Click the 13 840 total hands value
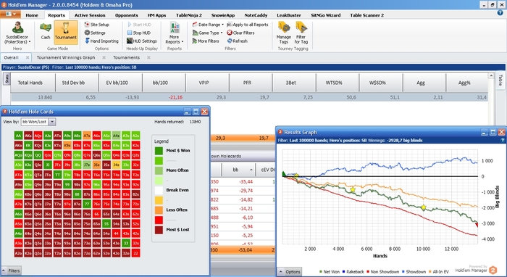 click(x=45, y=97)
